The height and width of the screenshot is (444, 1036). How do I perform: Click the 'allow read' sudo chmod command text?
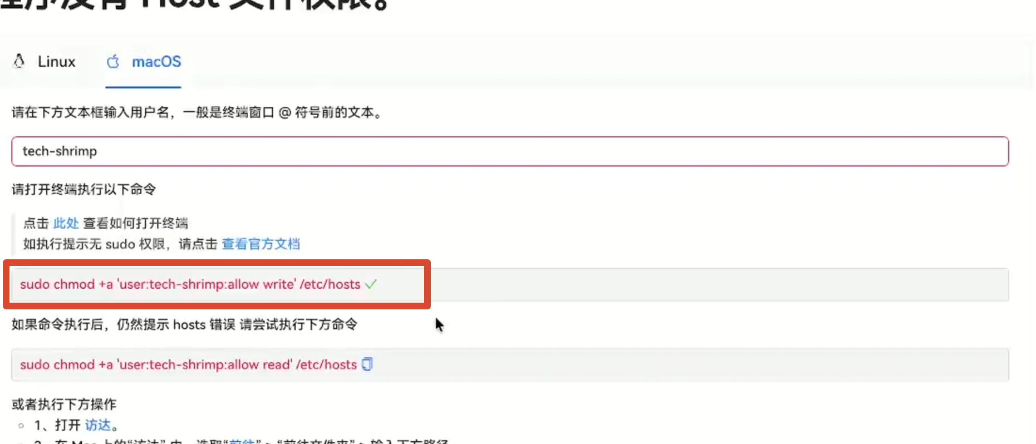pos(188,364)
